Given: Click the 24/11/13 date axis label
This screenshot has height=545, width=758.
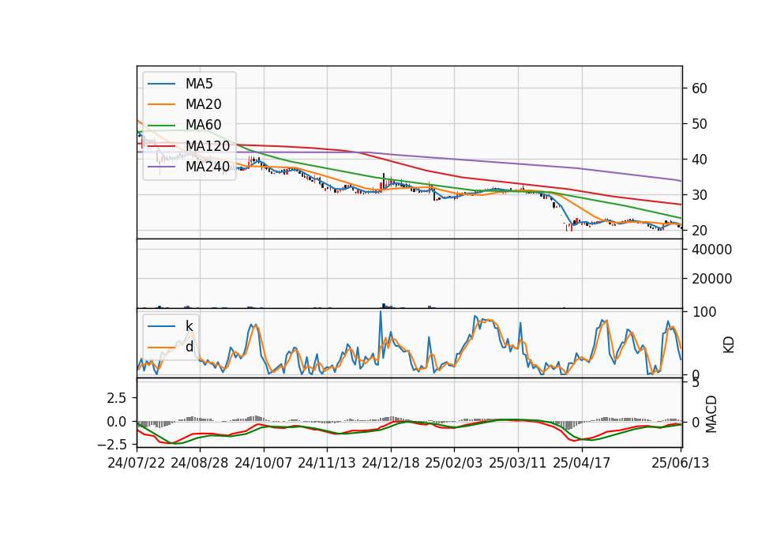Looking at the screenshot, I should coord(327,463).
